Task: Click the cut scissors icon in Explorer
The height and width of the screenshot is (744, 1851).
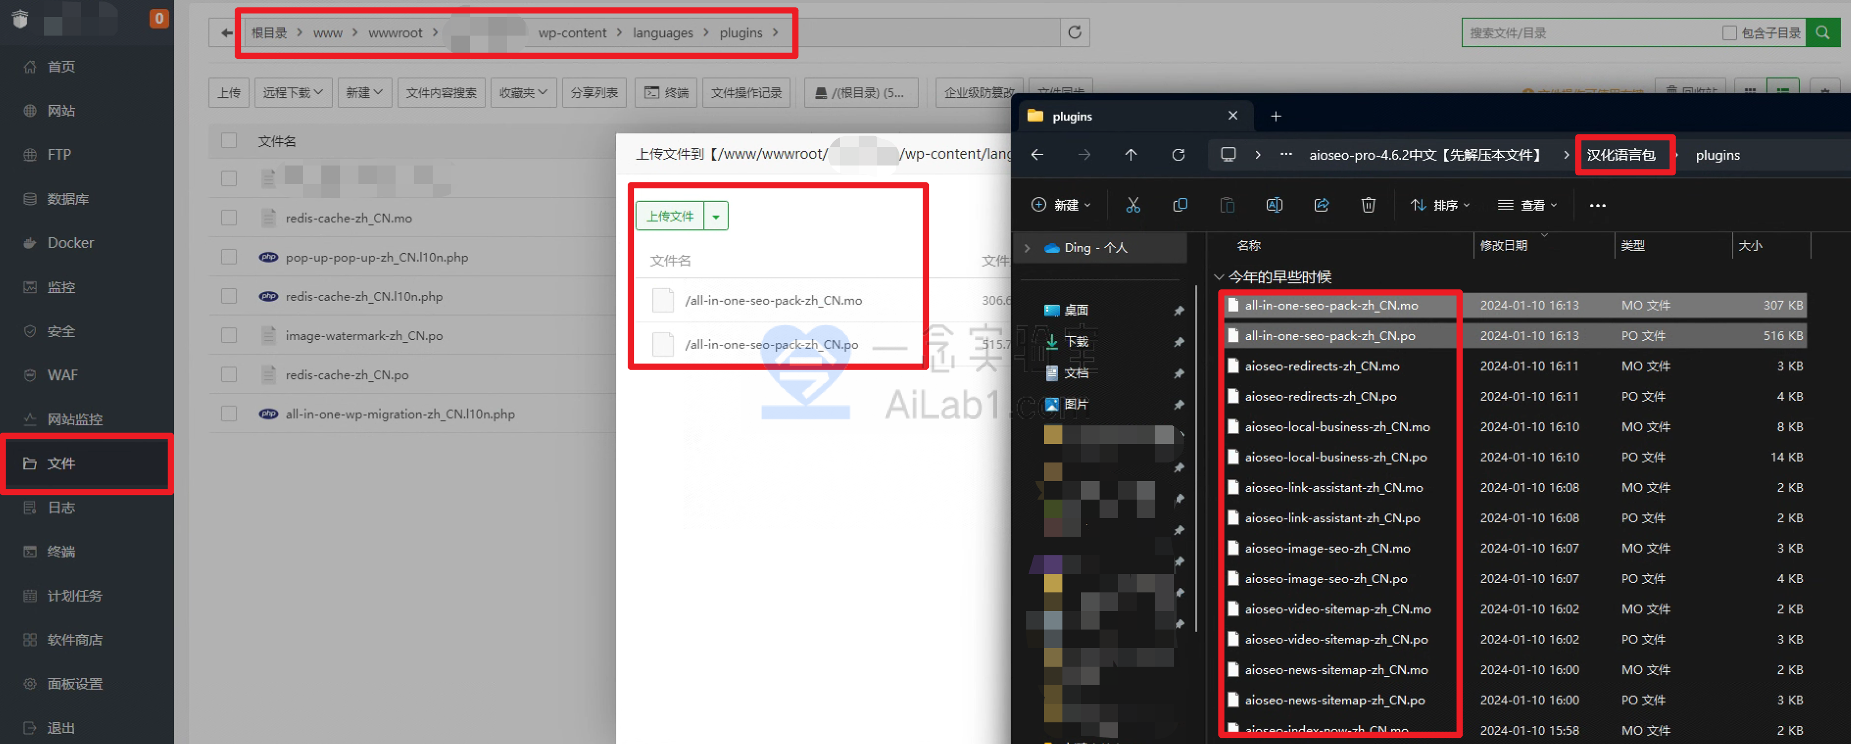Action: click(1133, 205)
